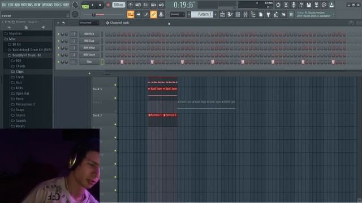Image resolution: width=362 pixels, height=203 pixels.
Task: Click the note/scale snap icon beside link button
Action: (146, 14)
